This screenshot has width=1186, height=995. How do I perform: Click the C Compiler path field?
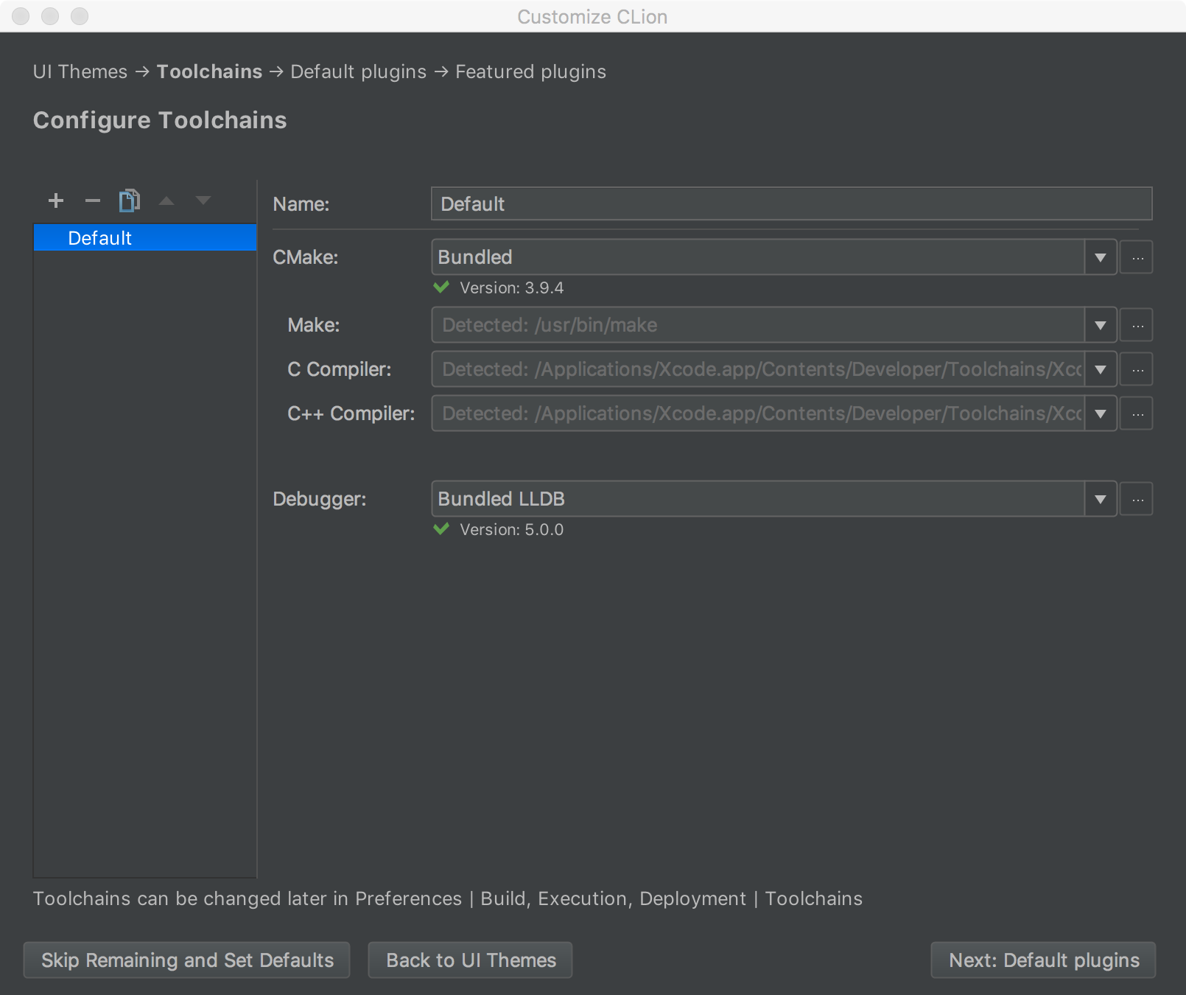pyautogui.click(x=758, y=369)
